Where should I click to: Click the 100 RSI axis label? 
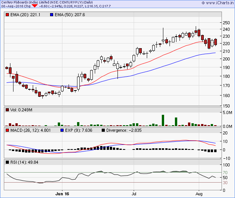226,165
